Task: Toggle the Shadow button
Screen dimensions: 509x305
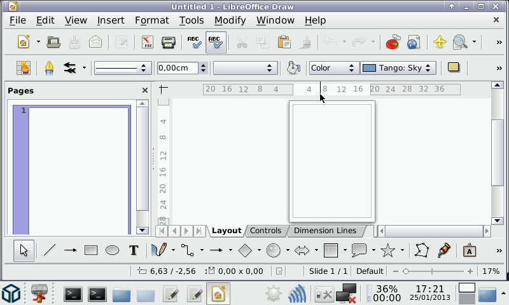Action: tap(454, 67)
